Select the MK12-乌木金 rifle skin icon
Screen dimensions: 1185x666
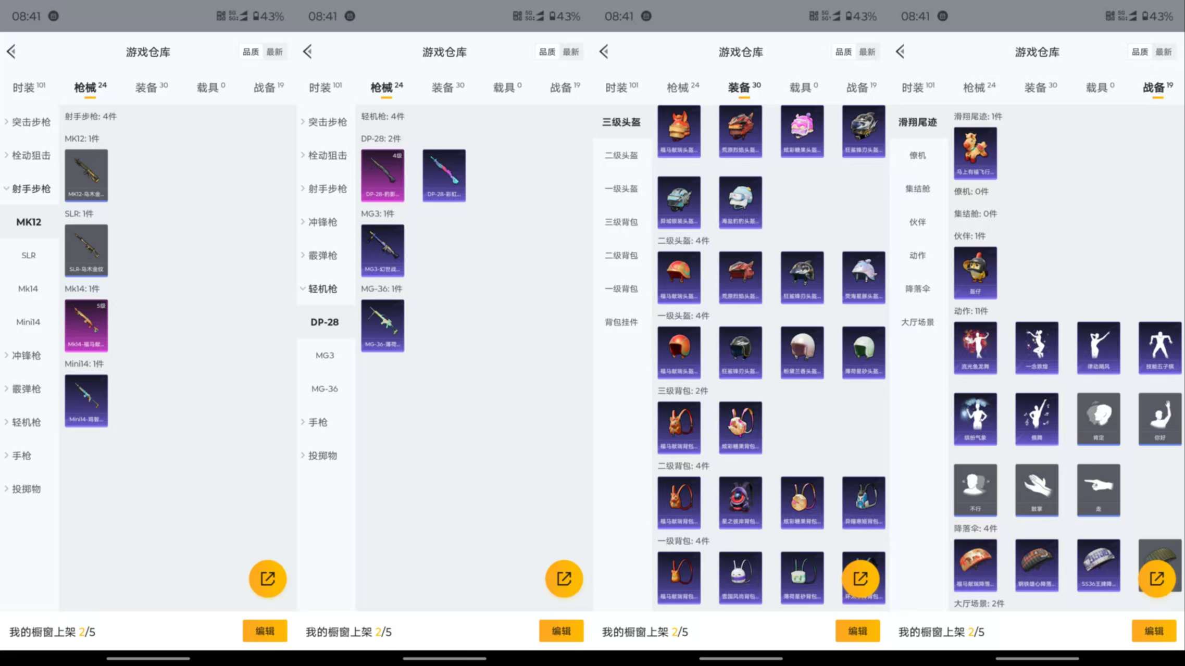click(x=86, y=175)
